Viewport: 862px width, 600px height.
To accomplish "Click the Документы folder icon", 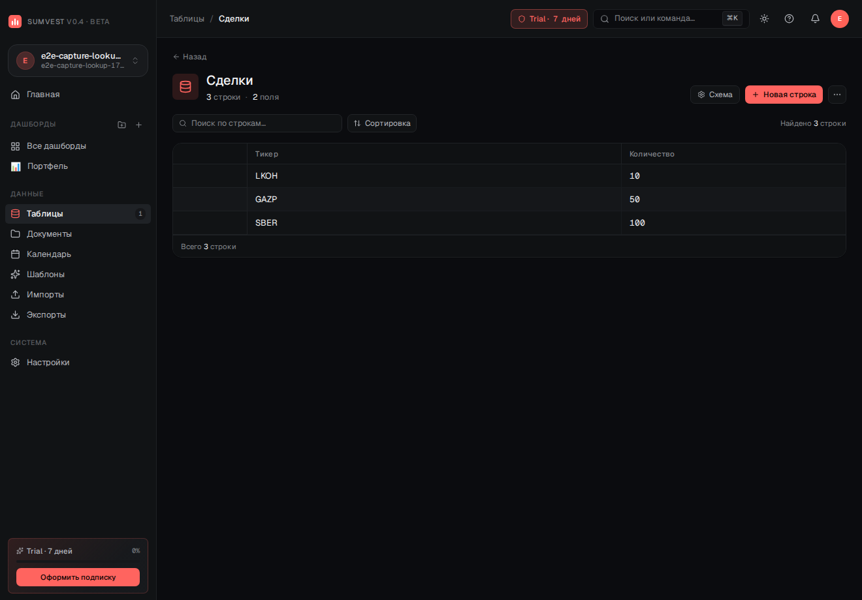I will coord(16,234).
